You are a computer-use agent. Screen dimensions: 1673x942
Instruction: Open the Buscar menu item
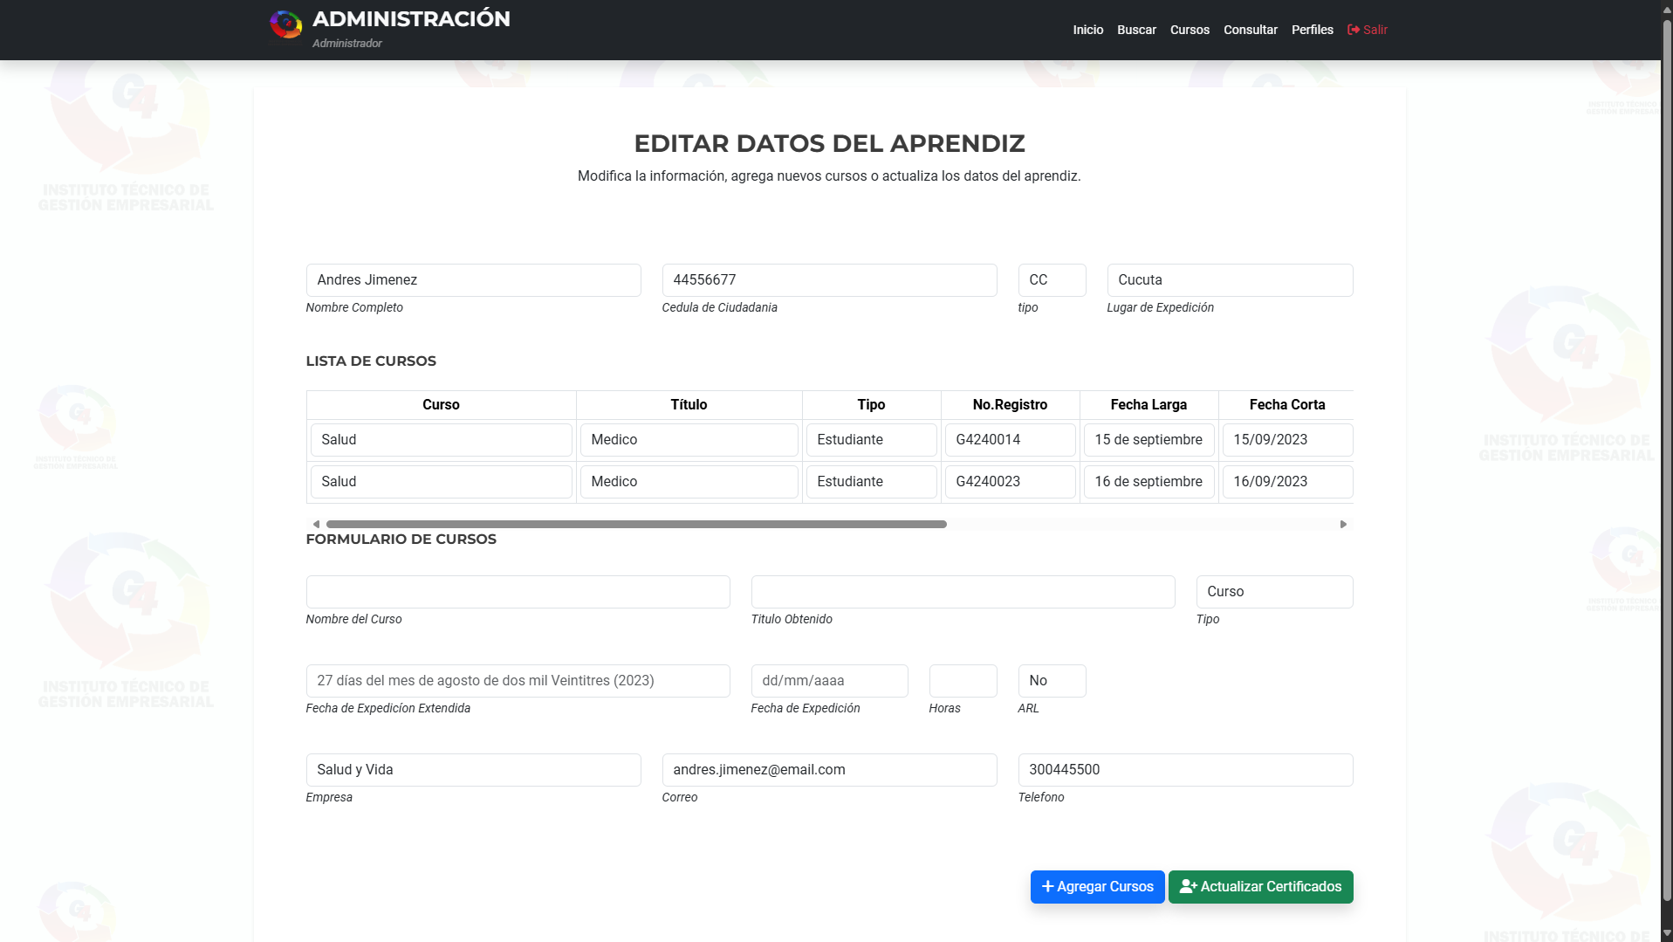[1136, 29]
